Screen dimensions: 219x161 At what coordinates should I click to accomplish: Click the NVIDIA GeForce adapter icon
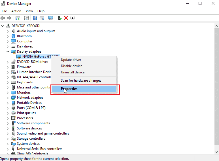pos(19,57)
